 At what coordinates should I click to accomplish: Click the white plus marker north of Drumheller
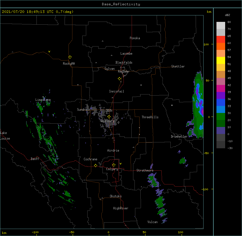[172, 105]
